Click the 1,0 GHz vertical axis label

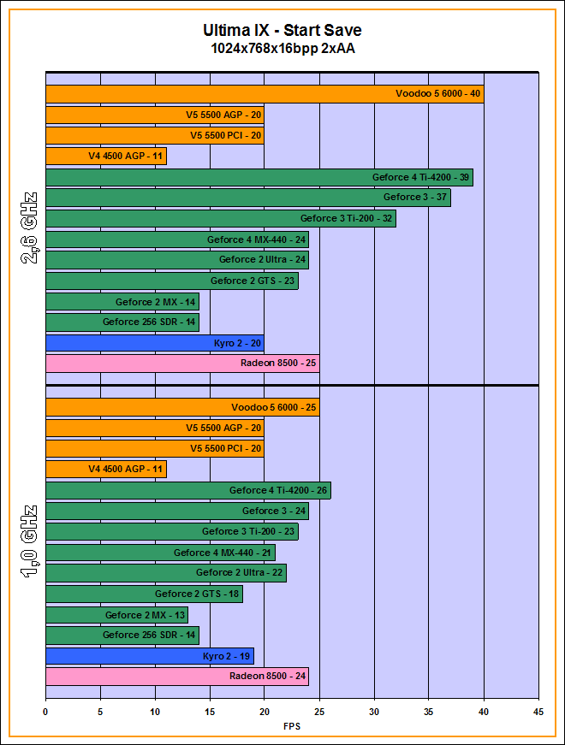28,543
